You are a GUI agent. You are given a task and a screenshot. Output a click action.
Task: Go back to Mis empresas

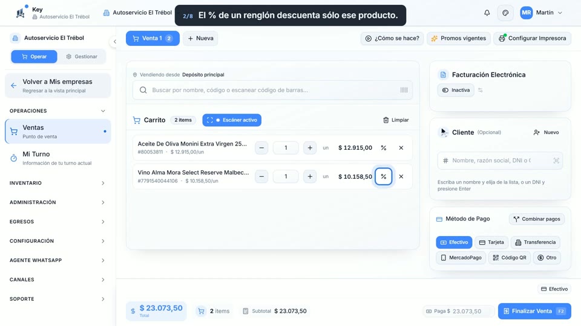click(58, 86)
